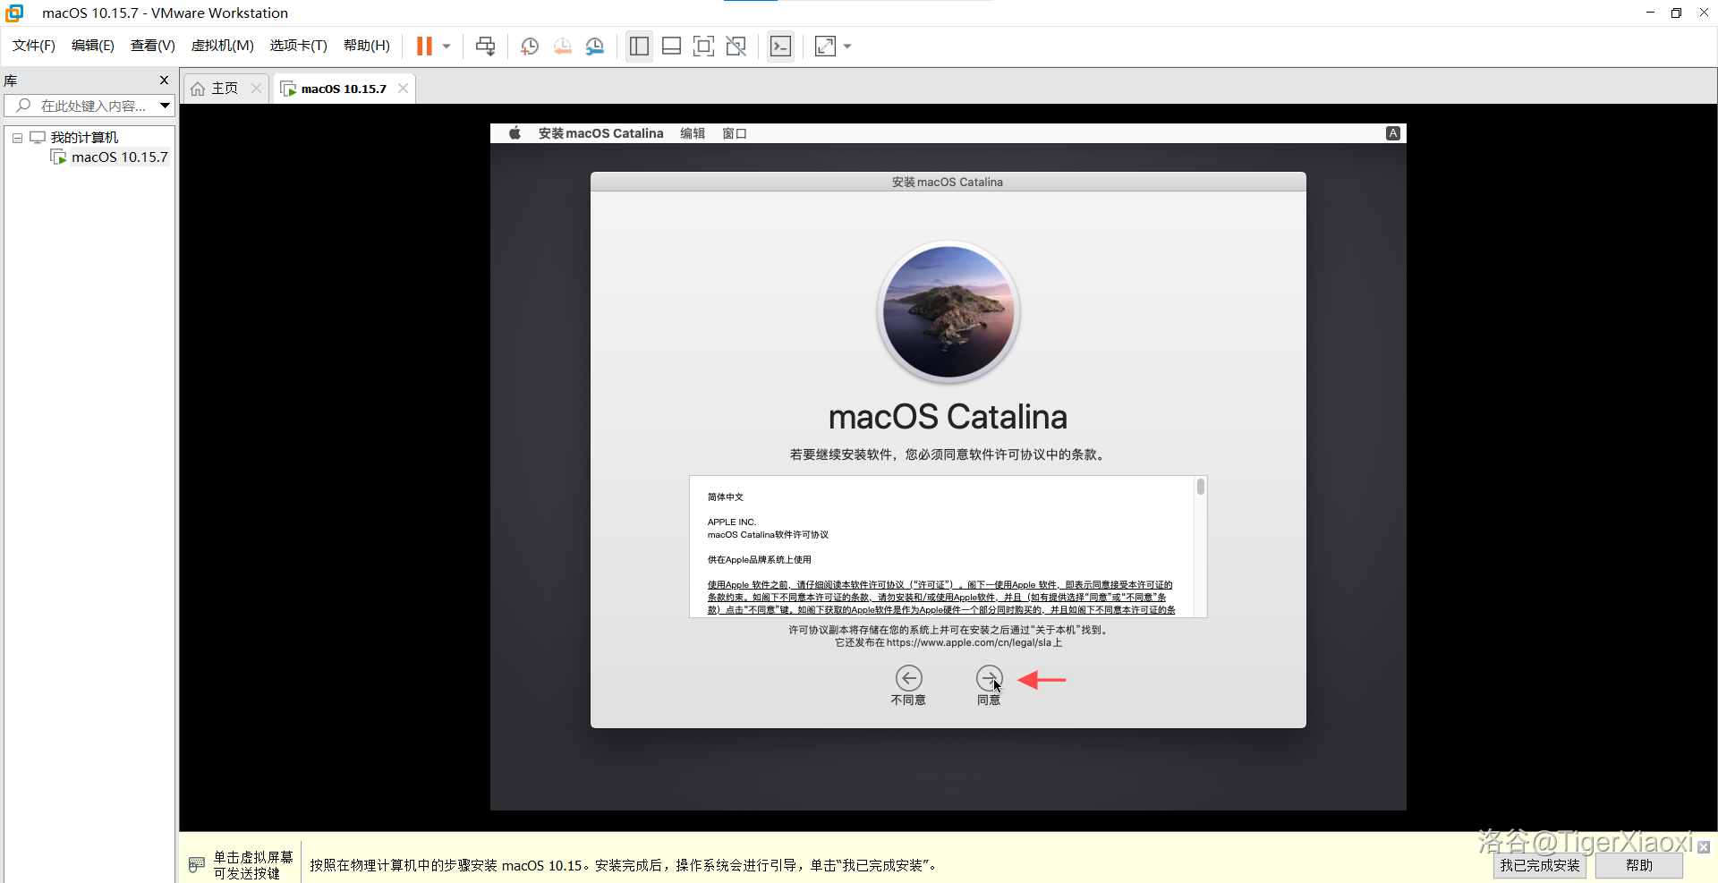1718x883 pixels.
Task: Click the circled arrow above 不同意 (Disagree)
Action: pos(908,678)
